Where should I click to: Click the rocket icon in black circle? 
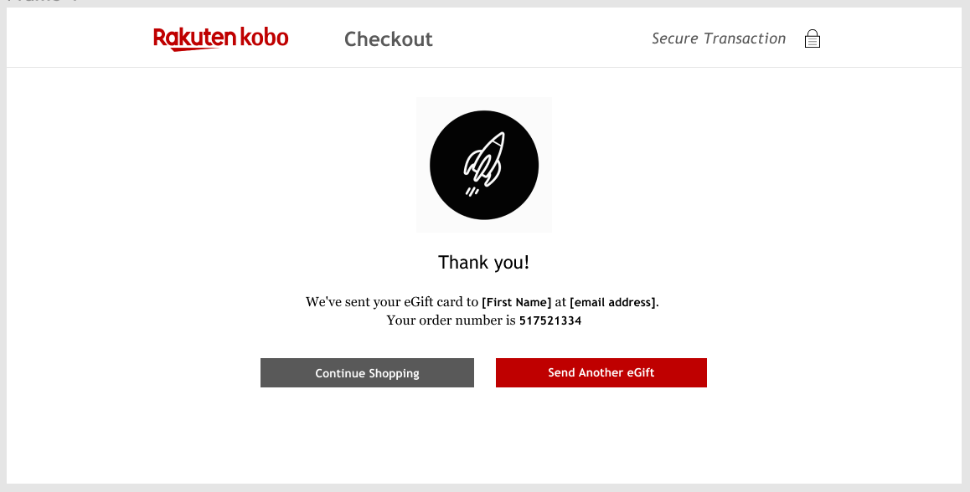coord(484,166)
